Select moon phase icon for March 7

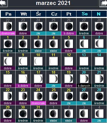(99, 44)
